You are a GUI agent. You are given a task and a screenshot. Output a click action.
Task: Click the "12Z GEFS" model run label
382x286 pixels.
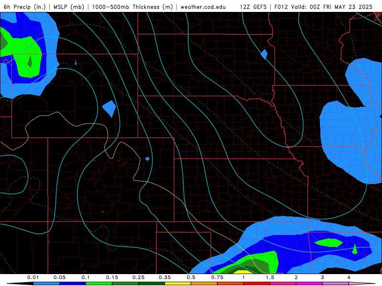pos(253,7)
